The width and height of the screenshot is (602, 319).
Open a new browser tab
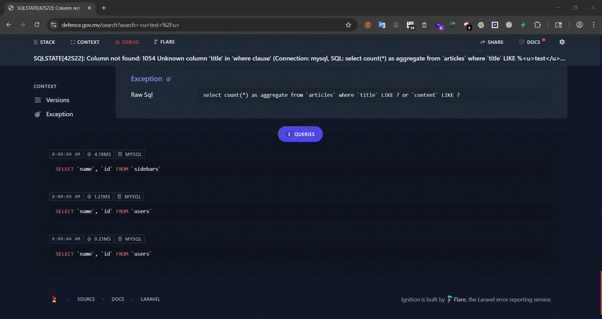pos(104,8)
